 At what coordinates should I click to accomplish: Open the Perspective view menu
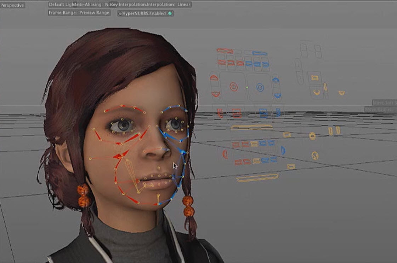point(12,5)
